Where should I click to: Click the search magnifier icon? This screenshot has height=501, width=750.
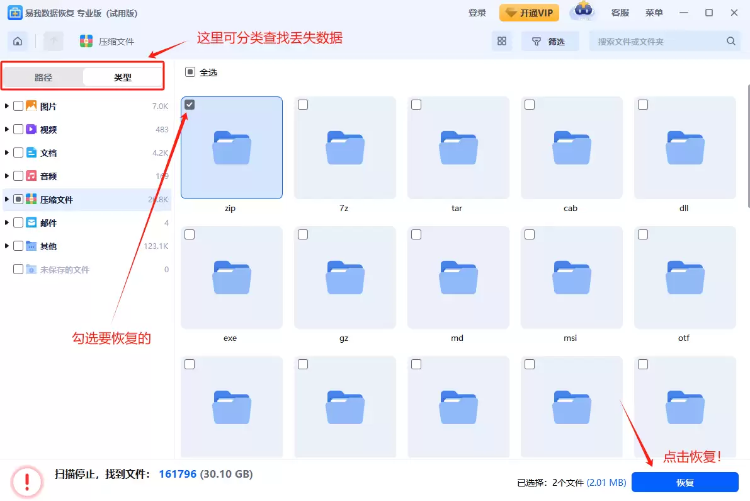pos(730,42)
